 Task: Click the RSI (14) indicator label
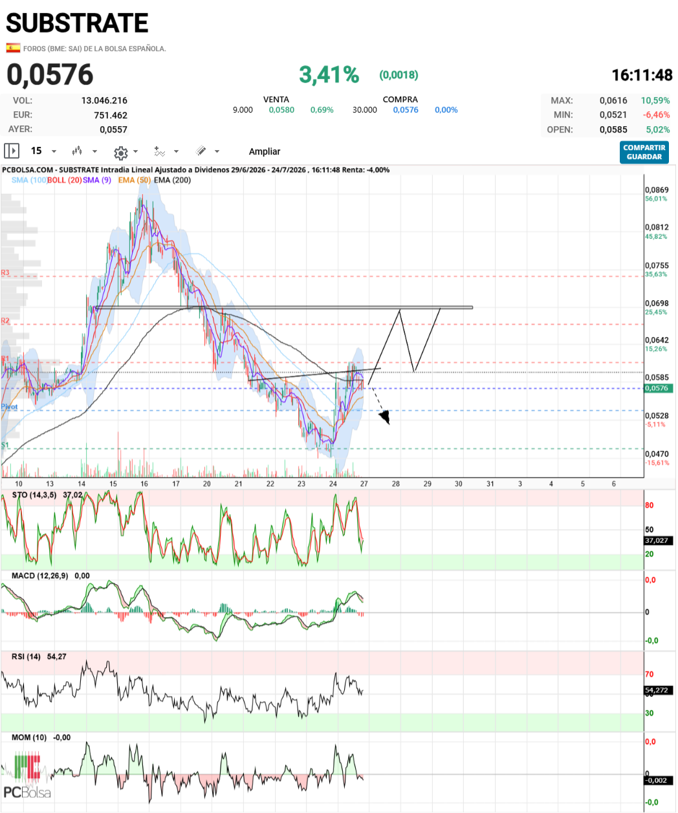(x=26, y=656)
